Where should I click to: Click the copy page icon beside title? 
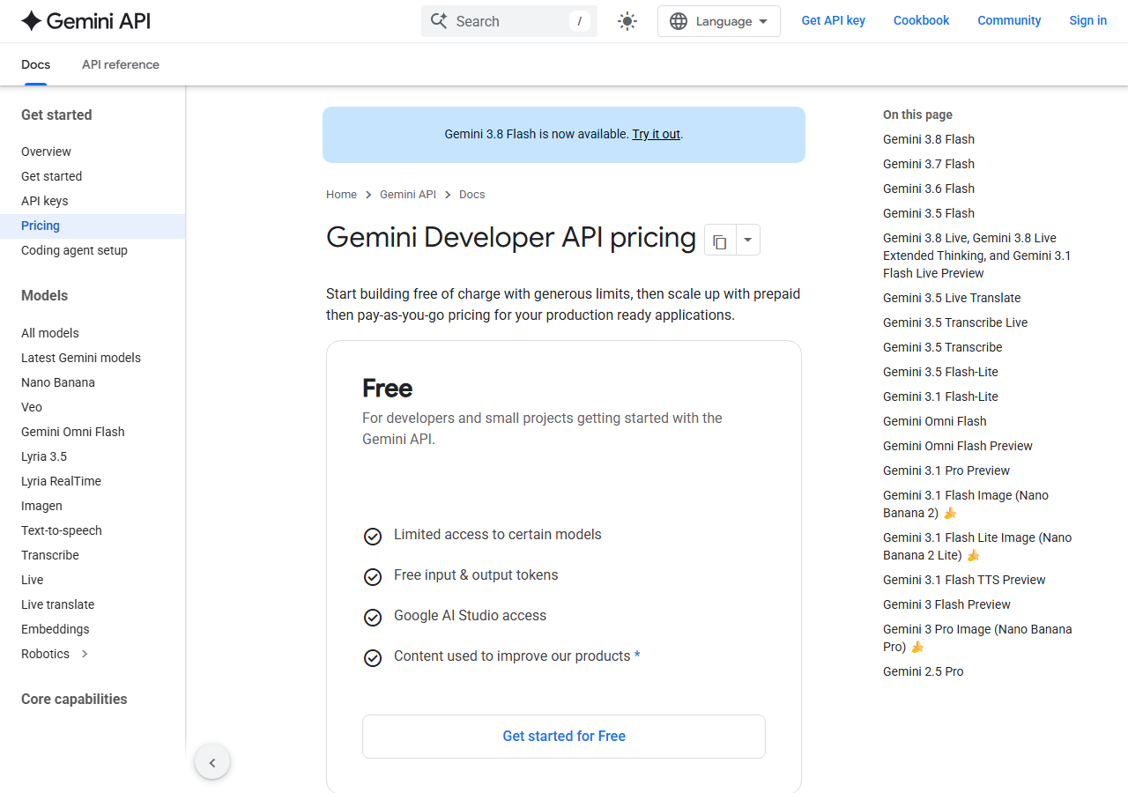coord(720,240)
